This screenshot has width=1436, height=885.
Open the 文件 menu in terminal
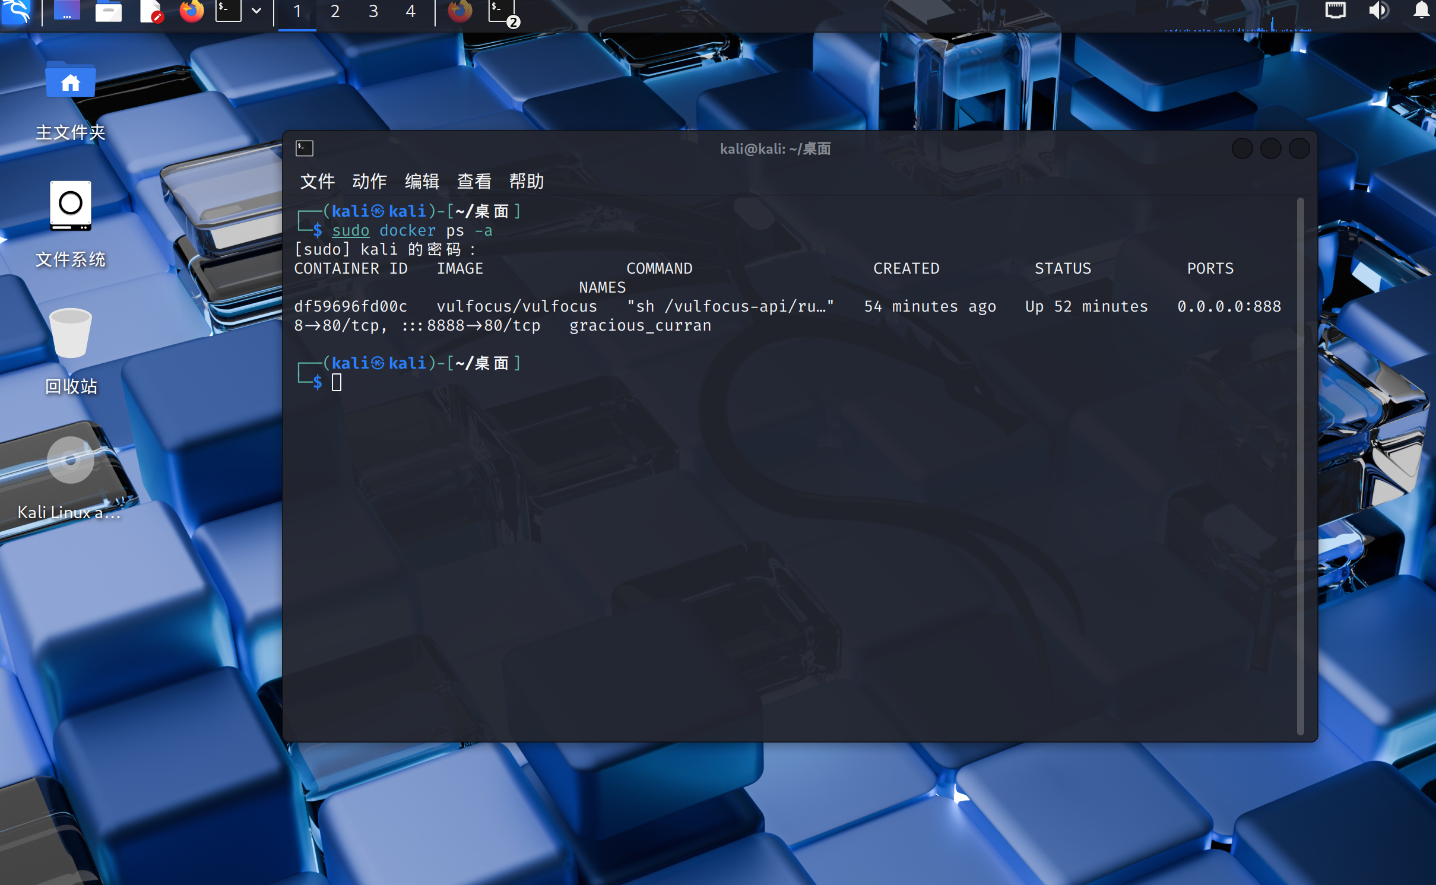click(317, 181)
